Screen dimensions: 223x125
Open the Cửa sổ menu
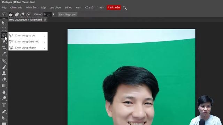click(x=89, y=8)
